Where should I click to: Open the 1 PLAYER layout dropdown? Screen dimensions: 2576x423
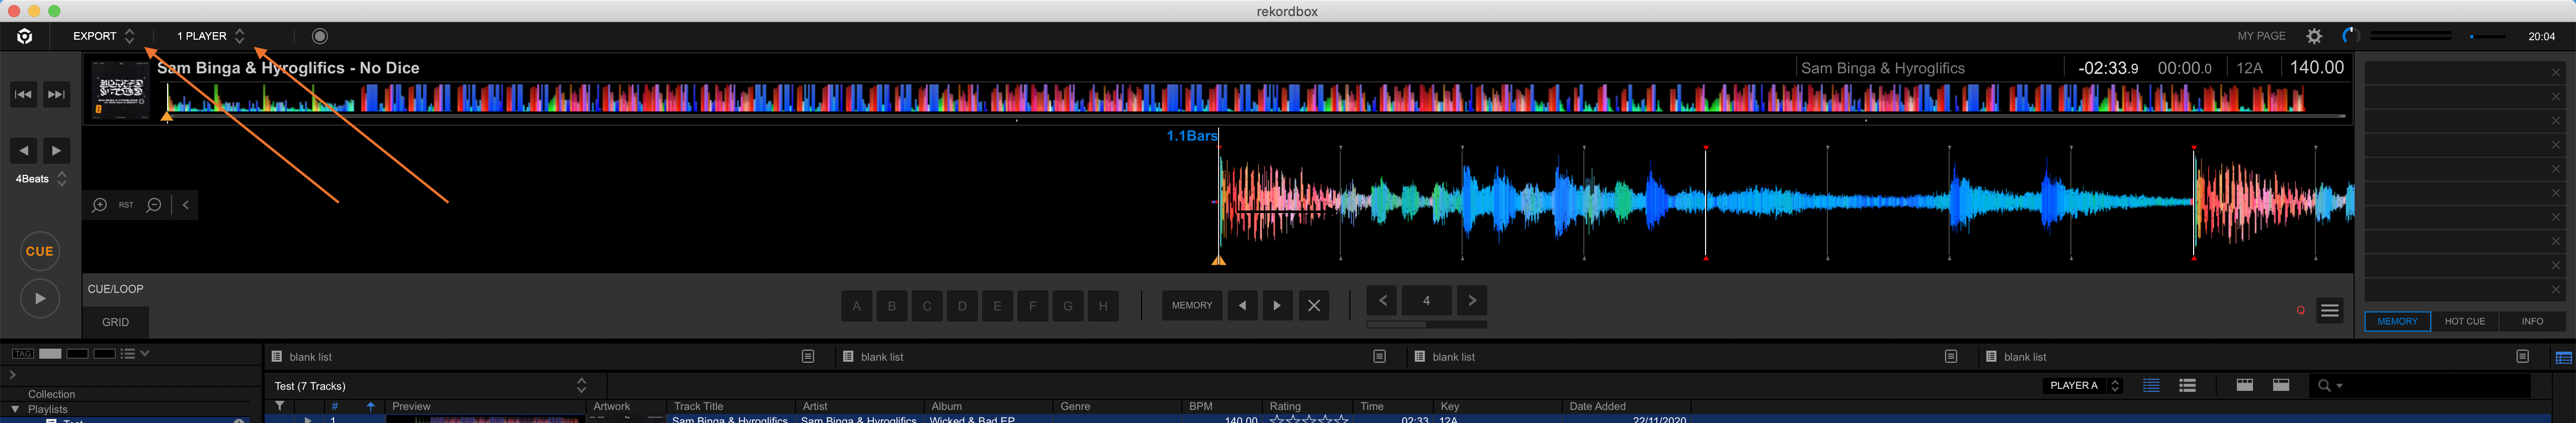[211, 36]
